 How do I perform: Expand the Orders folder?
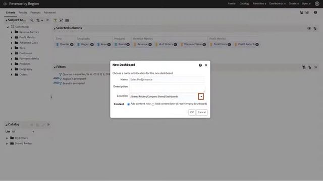pyautogui.click(x=12, y=75)
